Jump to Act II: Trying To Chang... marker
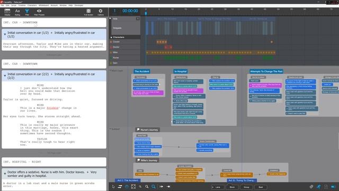 coord(242,180)
